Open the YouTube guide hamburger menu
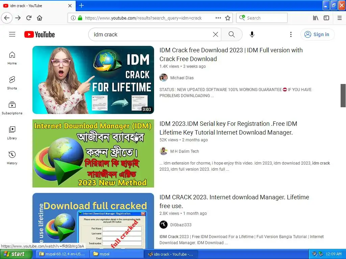The width and height of the screenshot is (346, 259). point(12,34)
